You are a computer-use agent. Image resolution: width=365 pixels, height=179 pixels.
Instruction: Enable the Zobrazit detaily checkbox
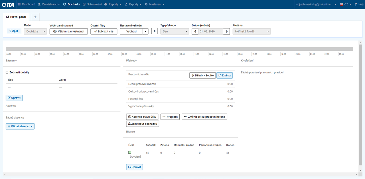click(7, 73)
